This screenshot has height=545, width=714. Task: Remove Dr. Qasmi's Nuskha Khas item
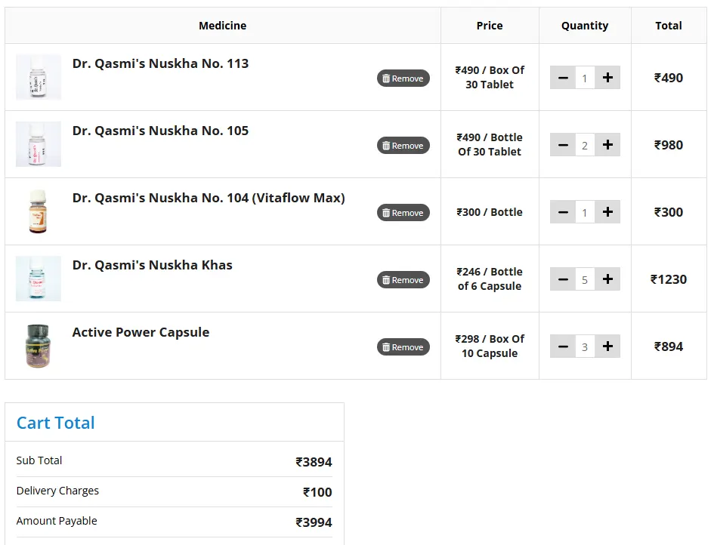coord(403,280)
